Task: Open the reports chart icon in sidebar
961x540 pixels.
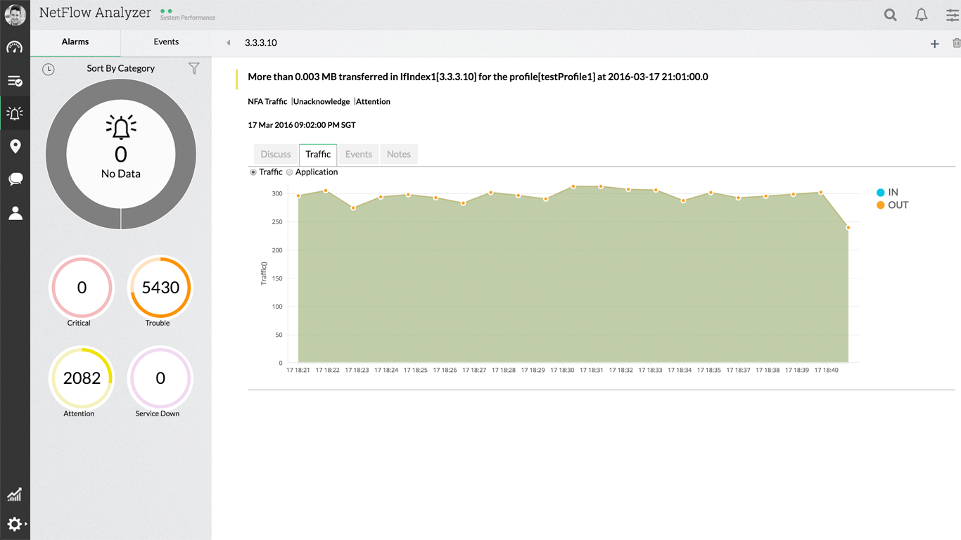Action: tap(14, 494)
